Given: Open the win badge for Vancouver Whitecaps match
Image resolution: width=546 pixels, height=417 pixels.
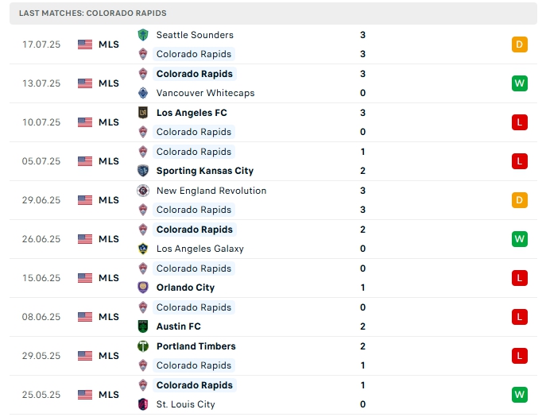Looking at the screenshot, I should pos(520,83).
